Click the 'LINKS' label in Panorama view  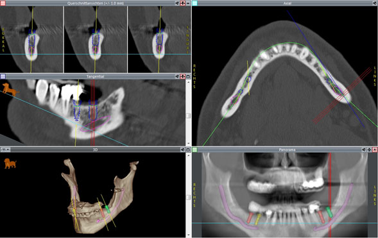point(375,196)
